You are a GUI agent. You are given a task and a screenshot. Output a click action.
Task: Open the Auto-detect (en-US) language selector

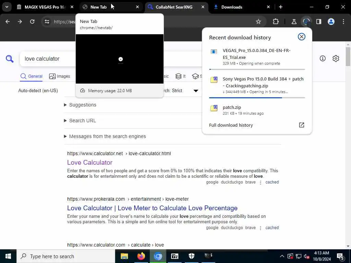(x=38, y=90)
